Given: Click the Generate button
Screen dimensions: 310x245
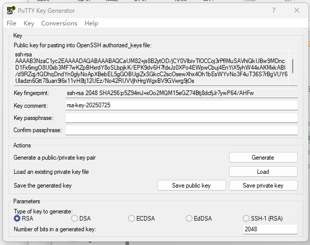Looking at the screenshot, I should point(263,158).
